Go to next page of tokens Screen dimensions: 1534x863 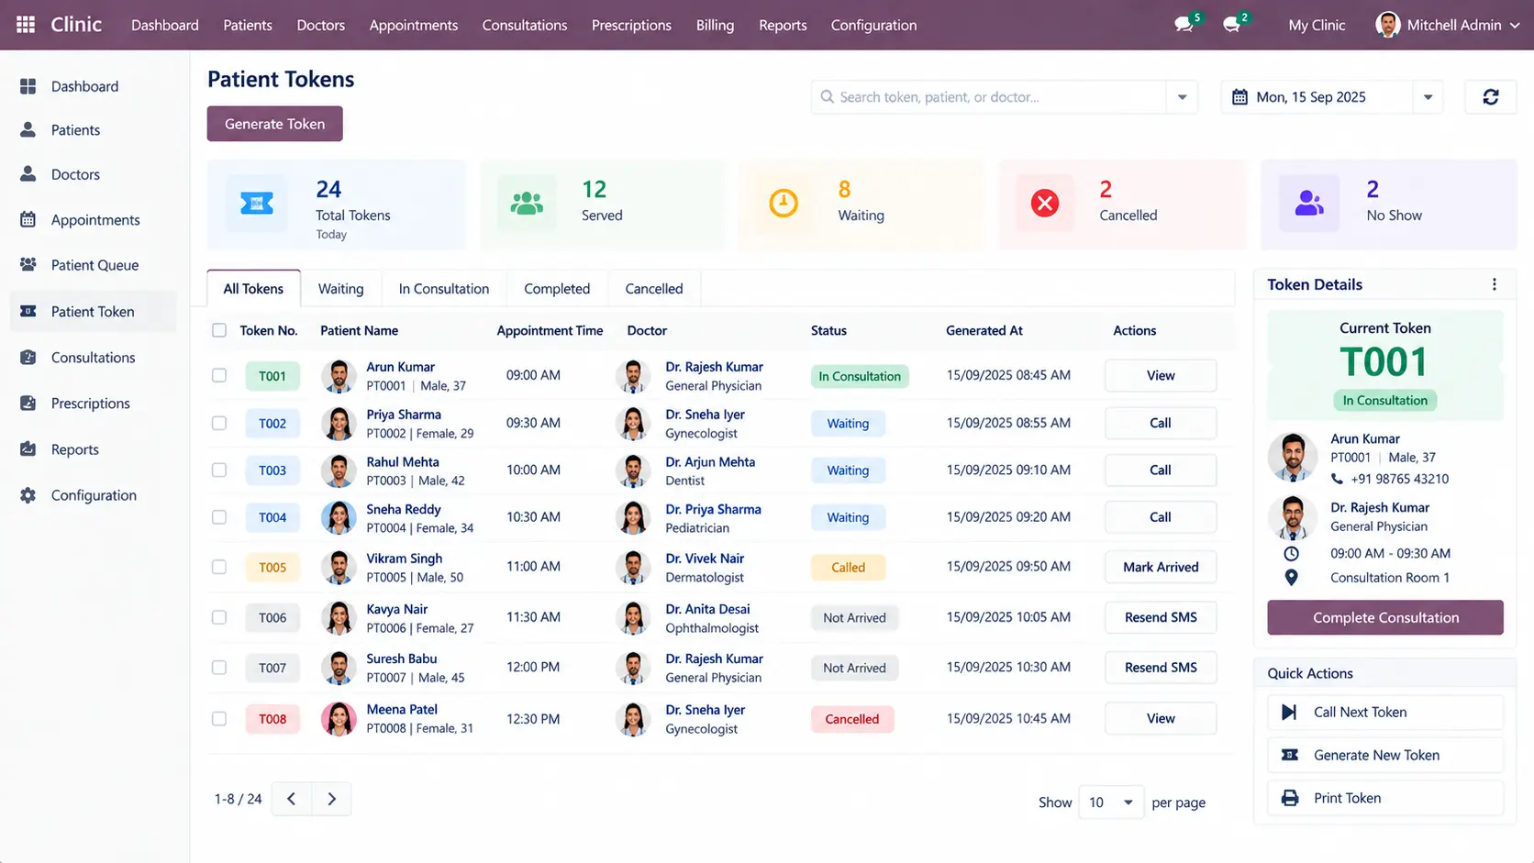click(331, 799)
